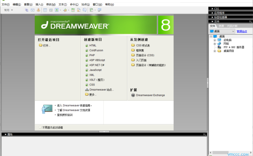Open the Templates icon dropdown arrow
The width and height of the screenshot is (253, 156).
coord(95,10)
